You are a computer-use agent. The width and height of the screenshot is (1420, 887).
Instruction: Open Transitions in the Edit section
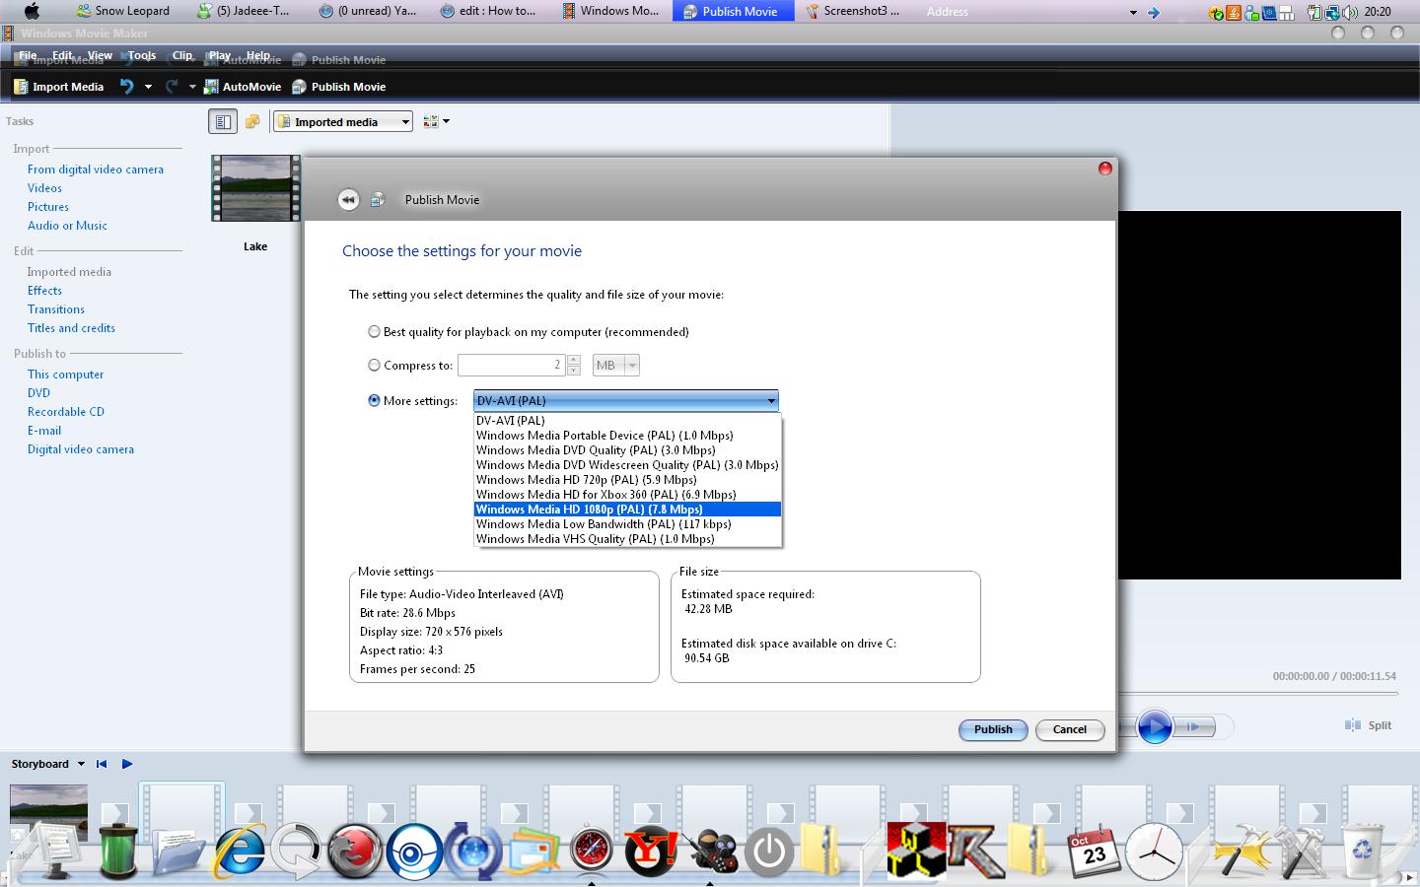click(56, 309)
